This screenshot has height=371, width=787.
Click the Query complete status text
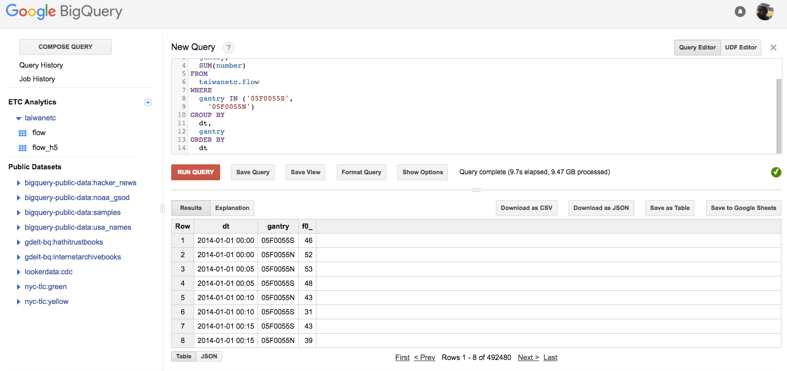pyautogui.click(x=534, y=172)
